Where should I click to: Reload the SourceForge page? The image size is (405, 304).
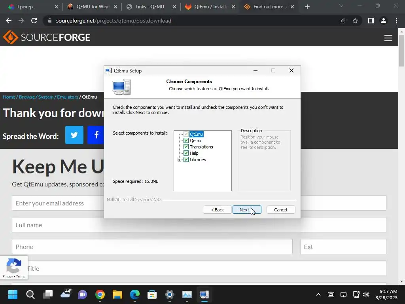point(34,21)
